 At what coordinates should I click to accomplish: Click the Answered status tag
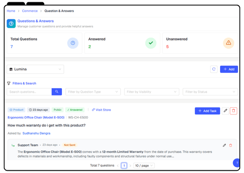click(x=75, y=110)
